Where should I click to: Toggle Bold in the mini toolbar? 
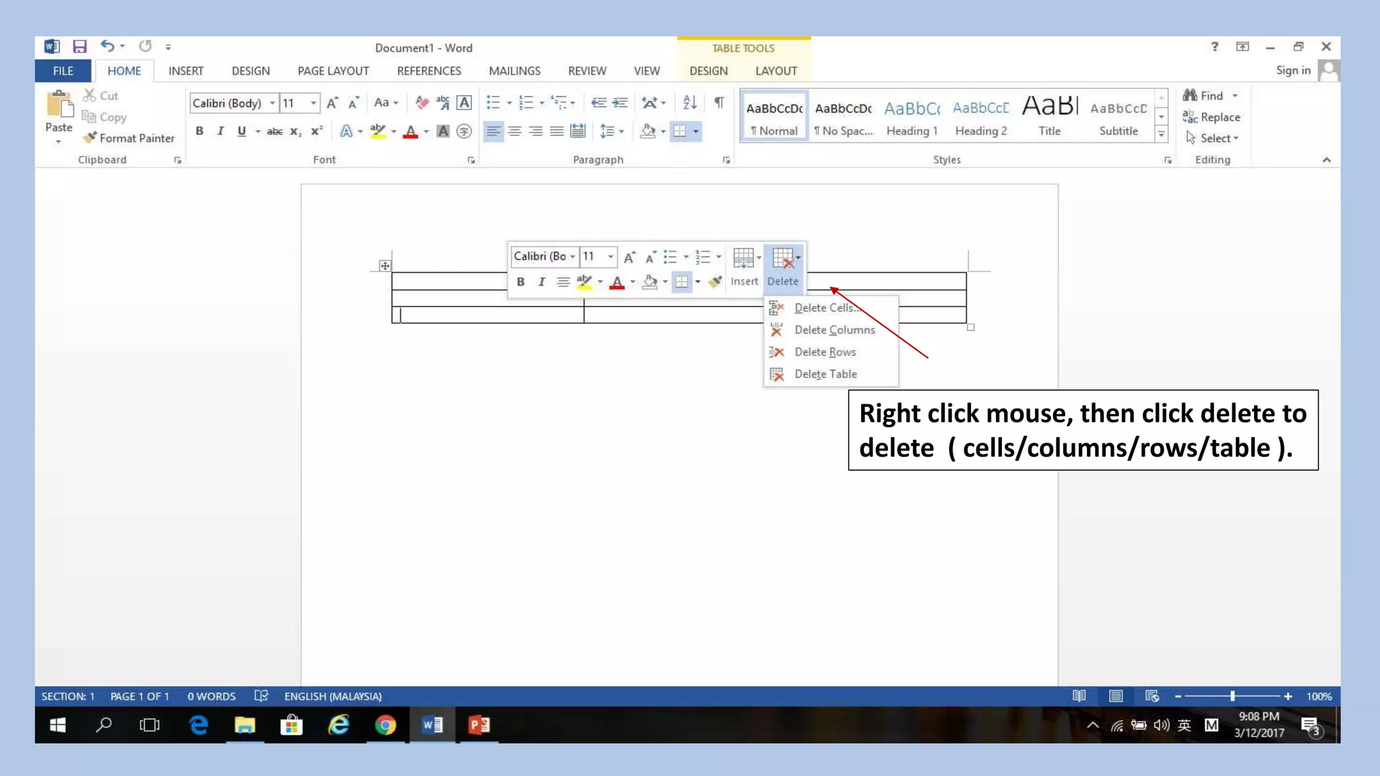[520, 282]
